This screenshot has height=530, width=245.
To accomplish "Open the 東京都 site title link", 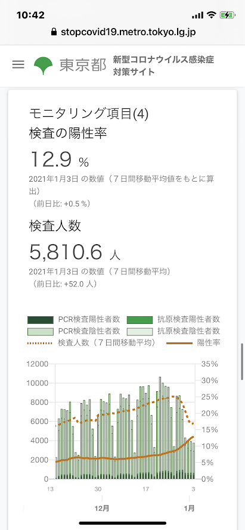I will pos(83,66).
